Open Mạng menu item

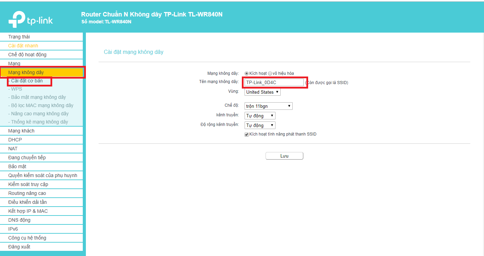(x=42, y=63)
